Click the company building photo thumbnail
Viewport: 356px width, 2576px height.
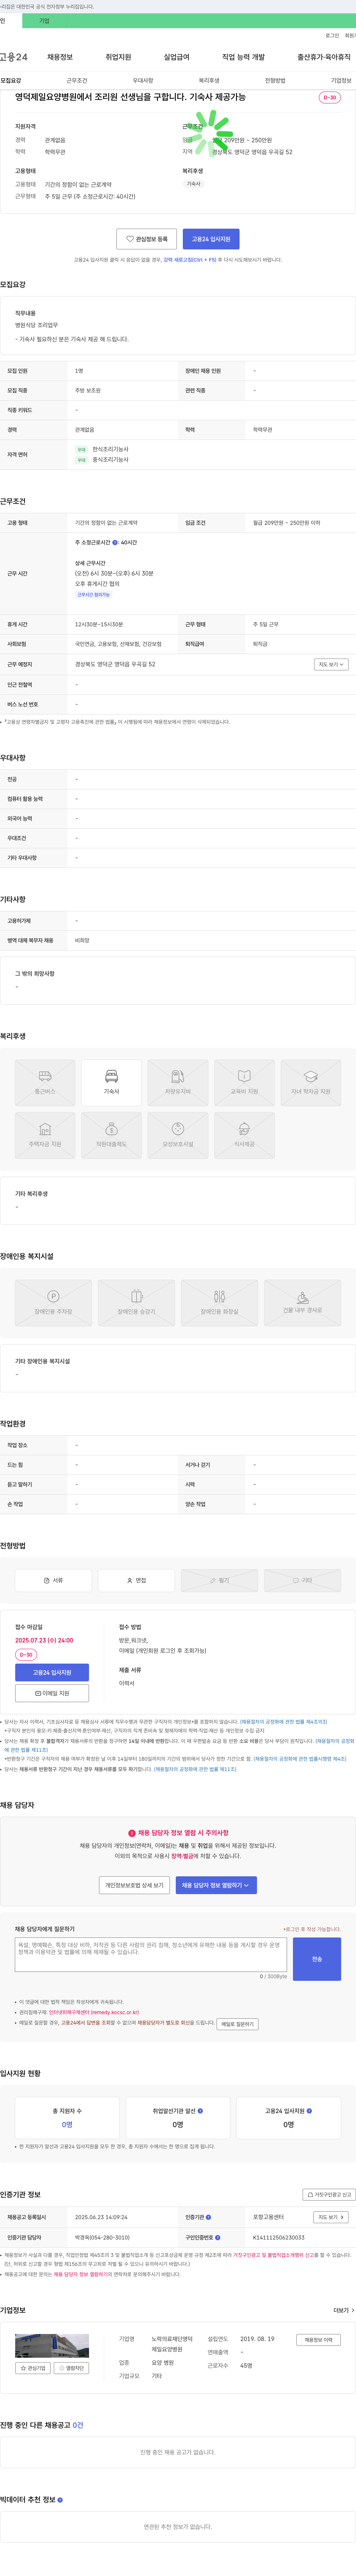coord(52,2345)
